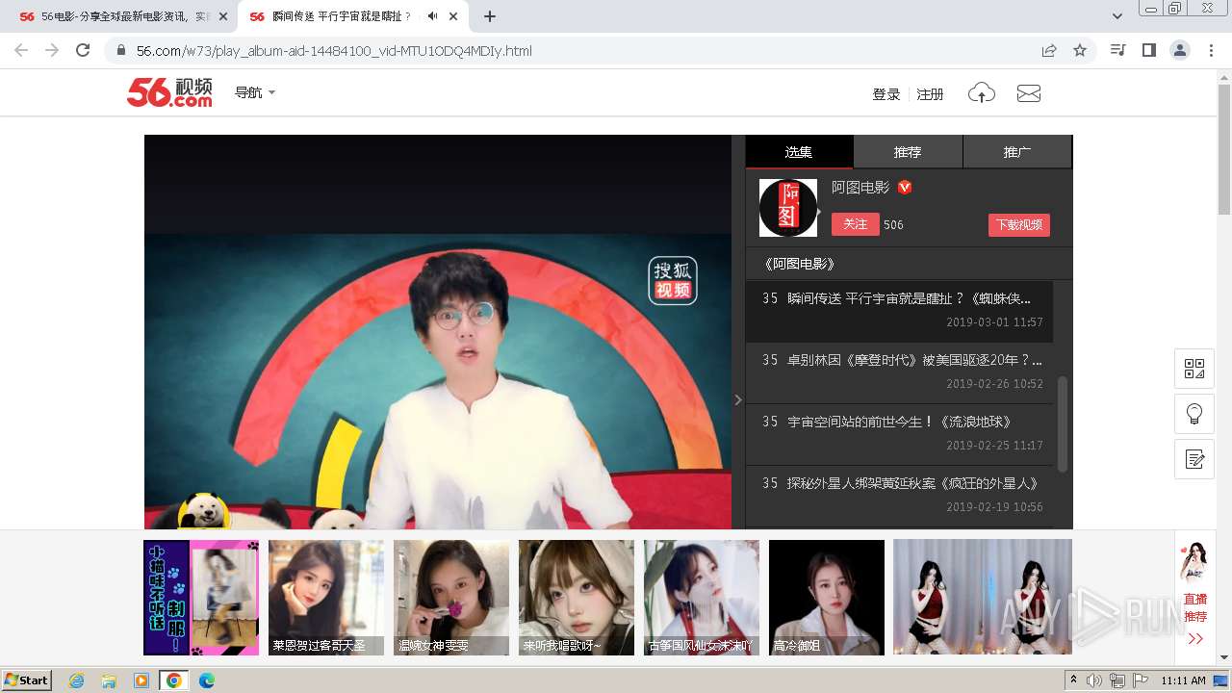The width and height of the screenshot is (1232, 693).
Task: Click the QR code sidebar icon
Action: [1194, 369]
